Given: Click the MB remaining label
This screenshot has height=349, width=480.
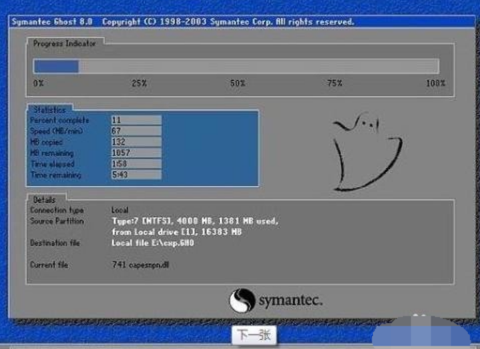Looking at the screenshot, I should 52,153.
